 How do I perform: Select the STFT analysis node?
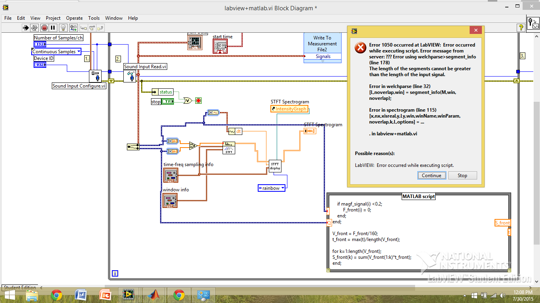pyautogui.click(x=229, y=148)
